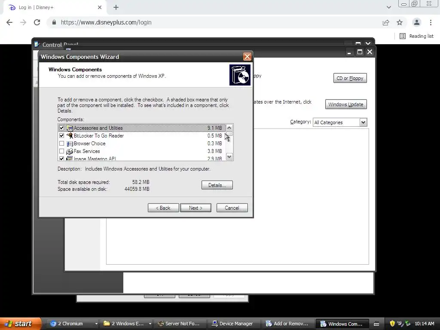Screen dimensions: 440x330
Task: Bookmark this page with star icon
Action: click(x=400, y=22)
